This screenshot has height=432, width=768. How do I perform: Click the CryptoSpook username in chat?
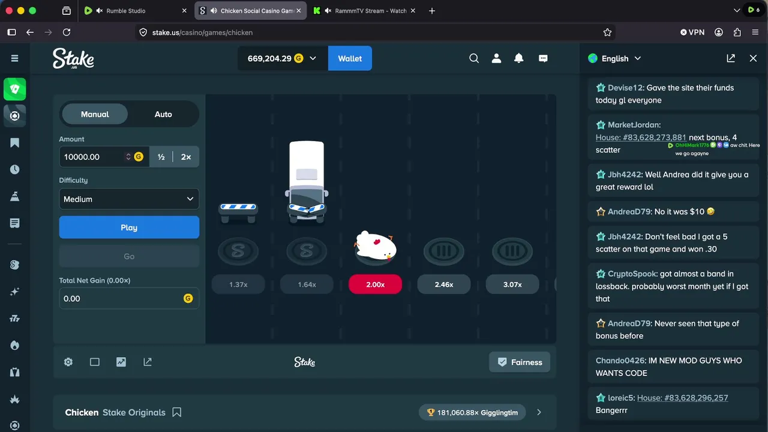click(632, 274)
